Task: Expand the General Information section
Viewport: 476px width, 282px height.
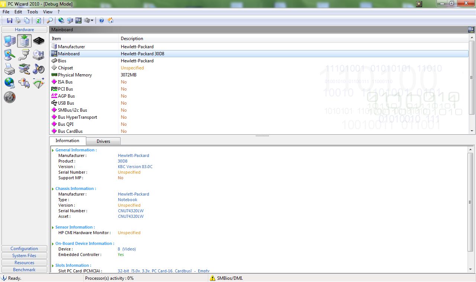Action: pyautogui.click(x=52, y=150)
